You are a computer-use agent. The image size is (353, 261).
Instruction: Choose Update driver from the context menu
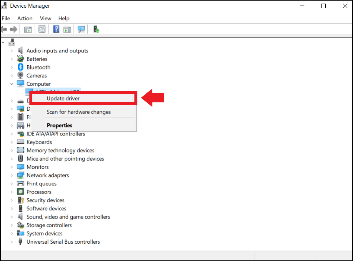(x=63, y=99)
